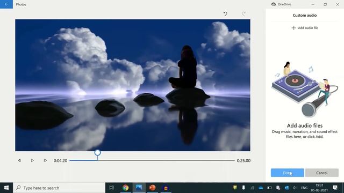Image resolution: width=344 pixels, height=193 pixels.
Task: Click the OneDrive cloud tray icon
Action: tap(261, 188)
